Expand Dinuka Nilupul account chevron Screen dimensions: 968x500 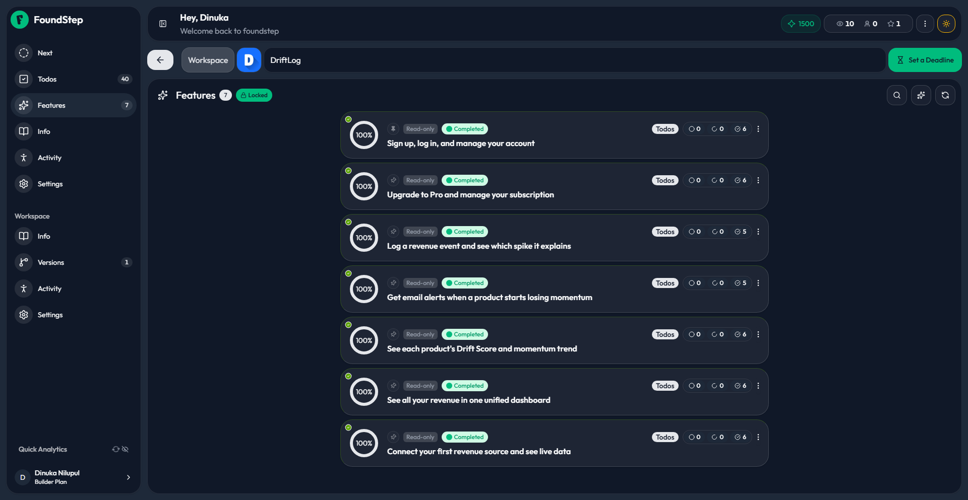129,477
